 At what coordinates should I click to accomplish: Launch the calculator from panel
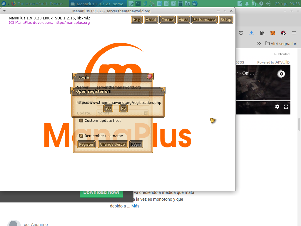(180, 4)
